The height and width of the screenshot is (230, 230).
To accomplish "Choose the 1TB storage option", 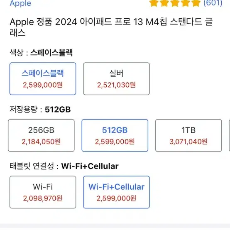I will tap(188, 135).
